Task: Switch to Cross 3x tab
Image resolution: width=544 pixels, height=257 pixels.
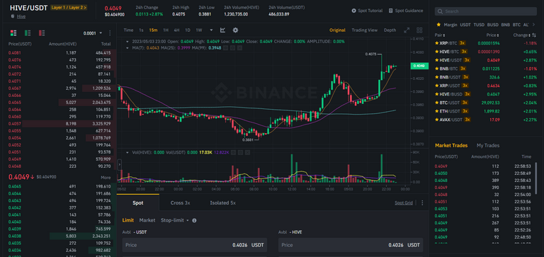Action: coord(180,203)
